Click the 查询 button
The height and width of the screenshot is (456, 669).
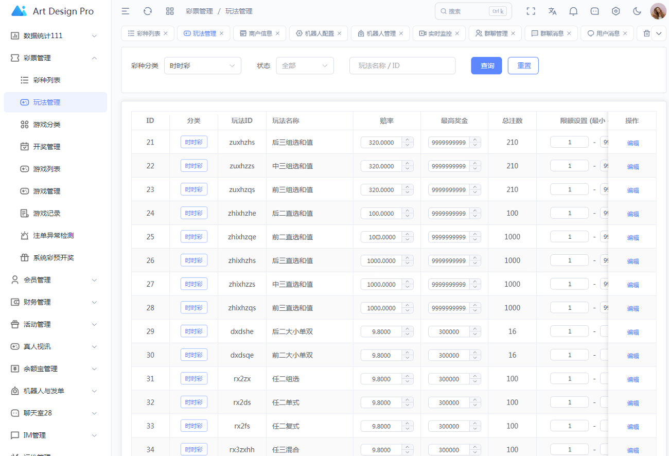[486, 66]
